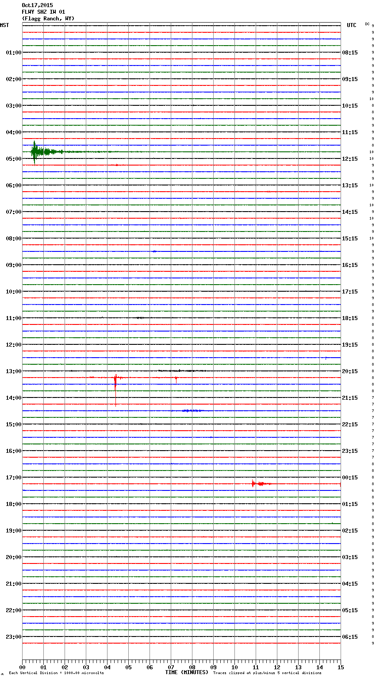Select the 09:00 MST hour label
The image size is (376, 679).
point(14,265)
